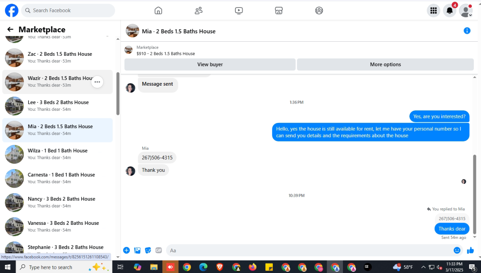Open Nancy · 3 Beds 2 Baths House chat
This screenshot has height=273, width=481.
(58, 202)
